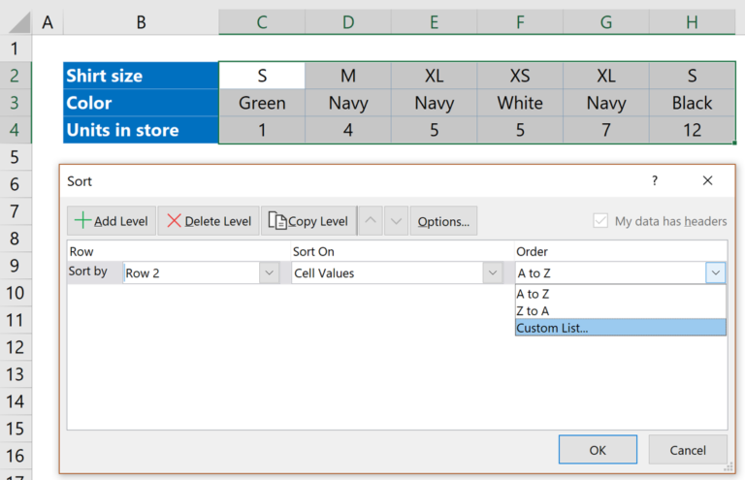
Task: Select A to Z from order list
Action: click(534, 294)
